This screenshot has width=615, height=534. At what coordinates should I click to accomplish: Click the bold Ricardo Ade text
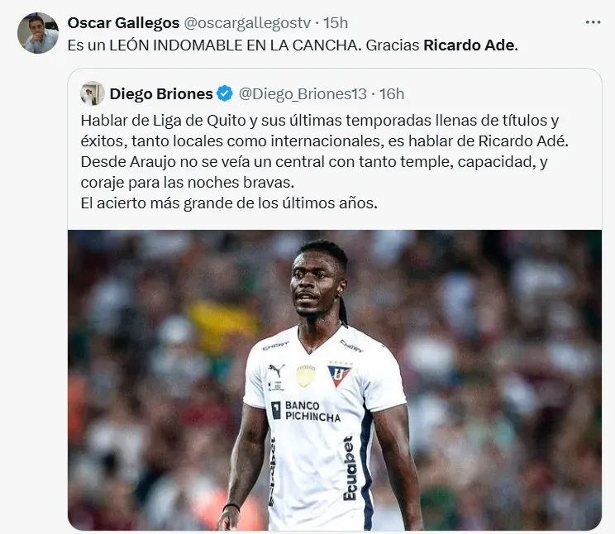click(469, 45)
